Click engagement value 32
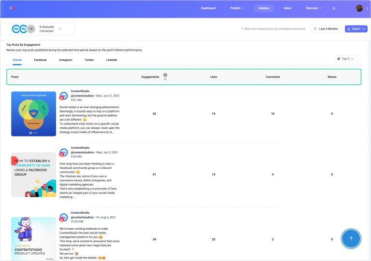 154,114
